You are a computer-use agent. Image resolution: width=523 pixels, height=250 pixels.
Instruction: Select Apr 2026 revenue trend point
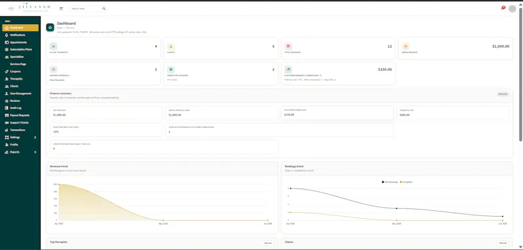click(58, 184)
